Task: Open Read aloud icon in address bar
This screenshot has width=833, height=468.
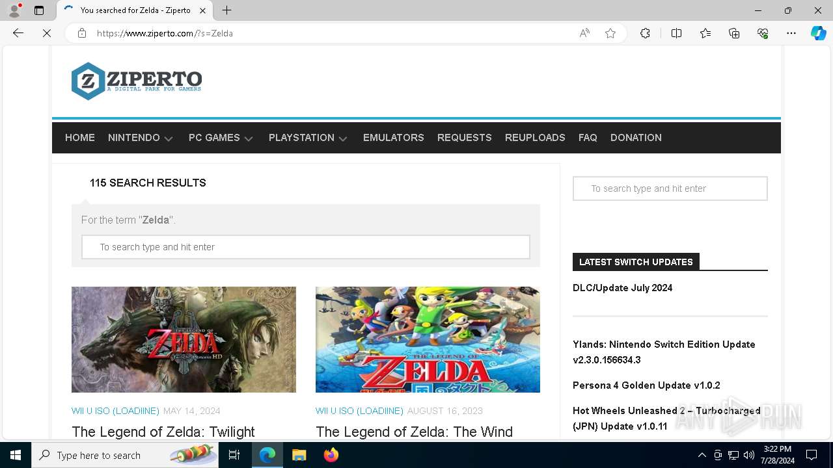Action: click(x=584, y=33)
